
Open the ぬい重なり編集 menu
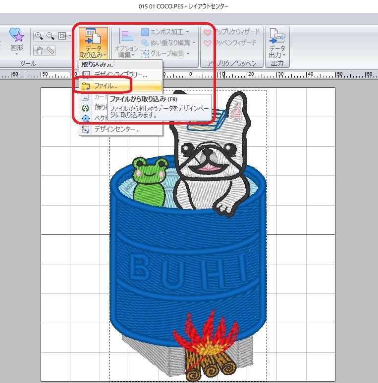tap(168, 43)
